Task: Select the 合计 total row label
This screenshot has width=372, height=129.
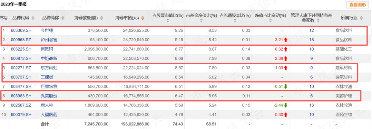Action: tap(45, 124)
